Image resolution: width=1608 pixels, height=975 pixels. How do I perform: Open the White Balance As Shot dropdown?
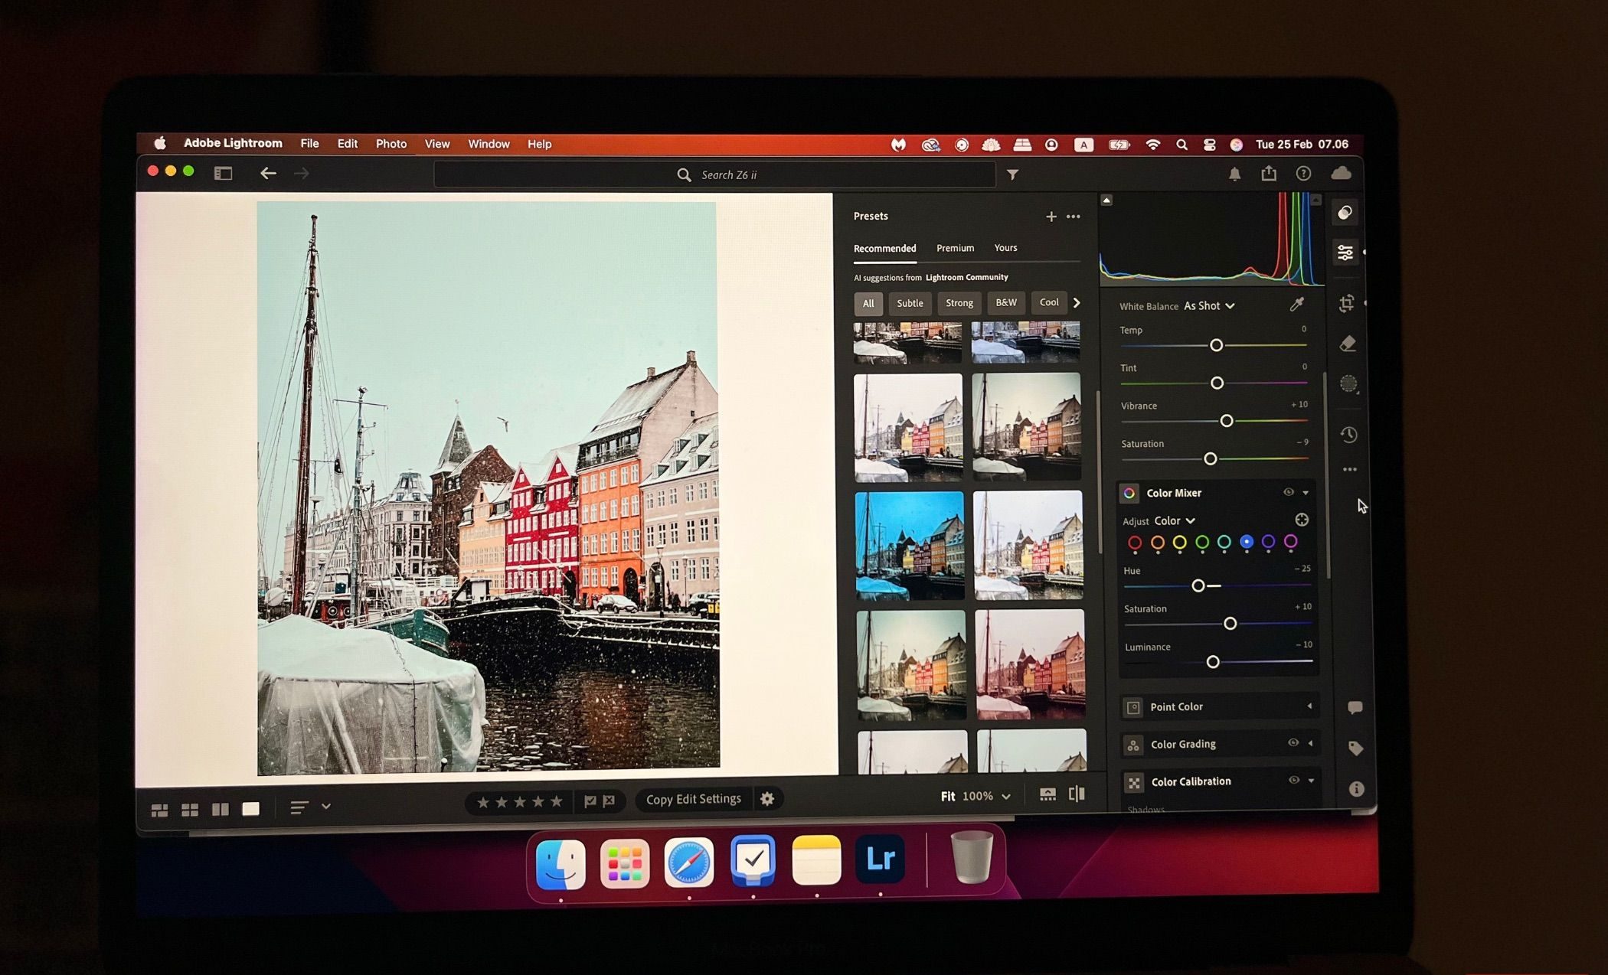tap(1208, 305)
